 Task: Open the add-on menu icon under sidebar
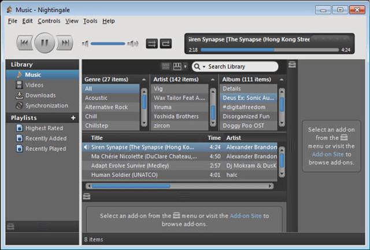tap(10, 226)
